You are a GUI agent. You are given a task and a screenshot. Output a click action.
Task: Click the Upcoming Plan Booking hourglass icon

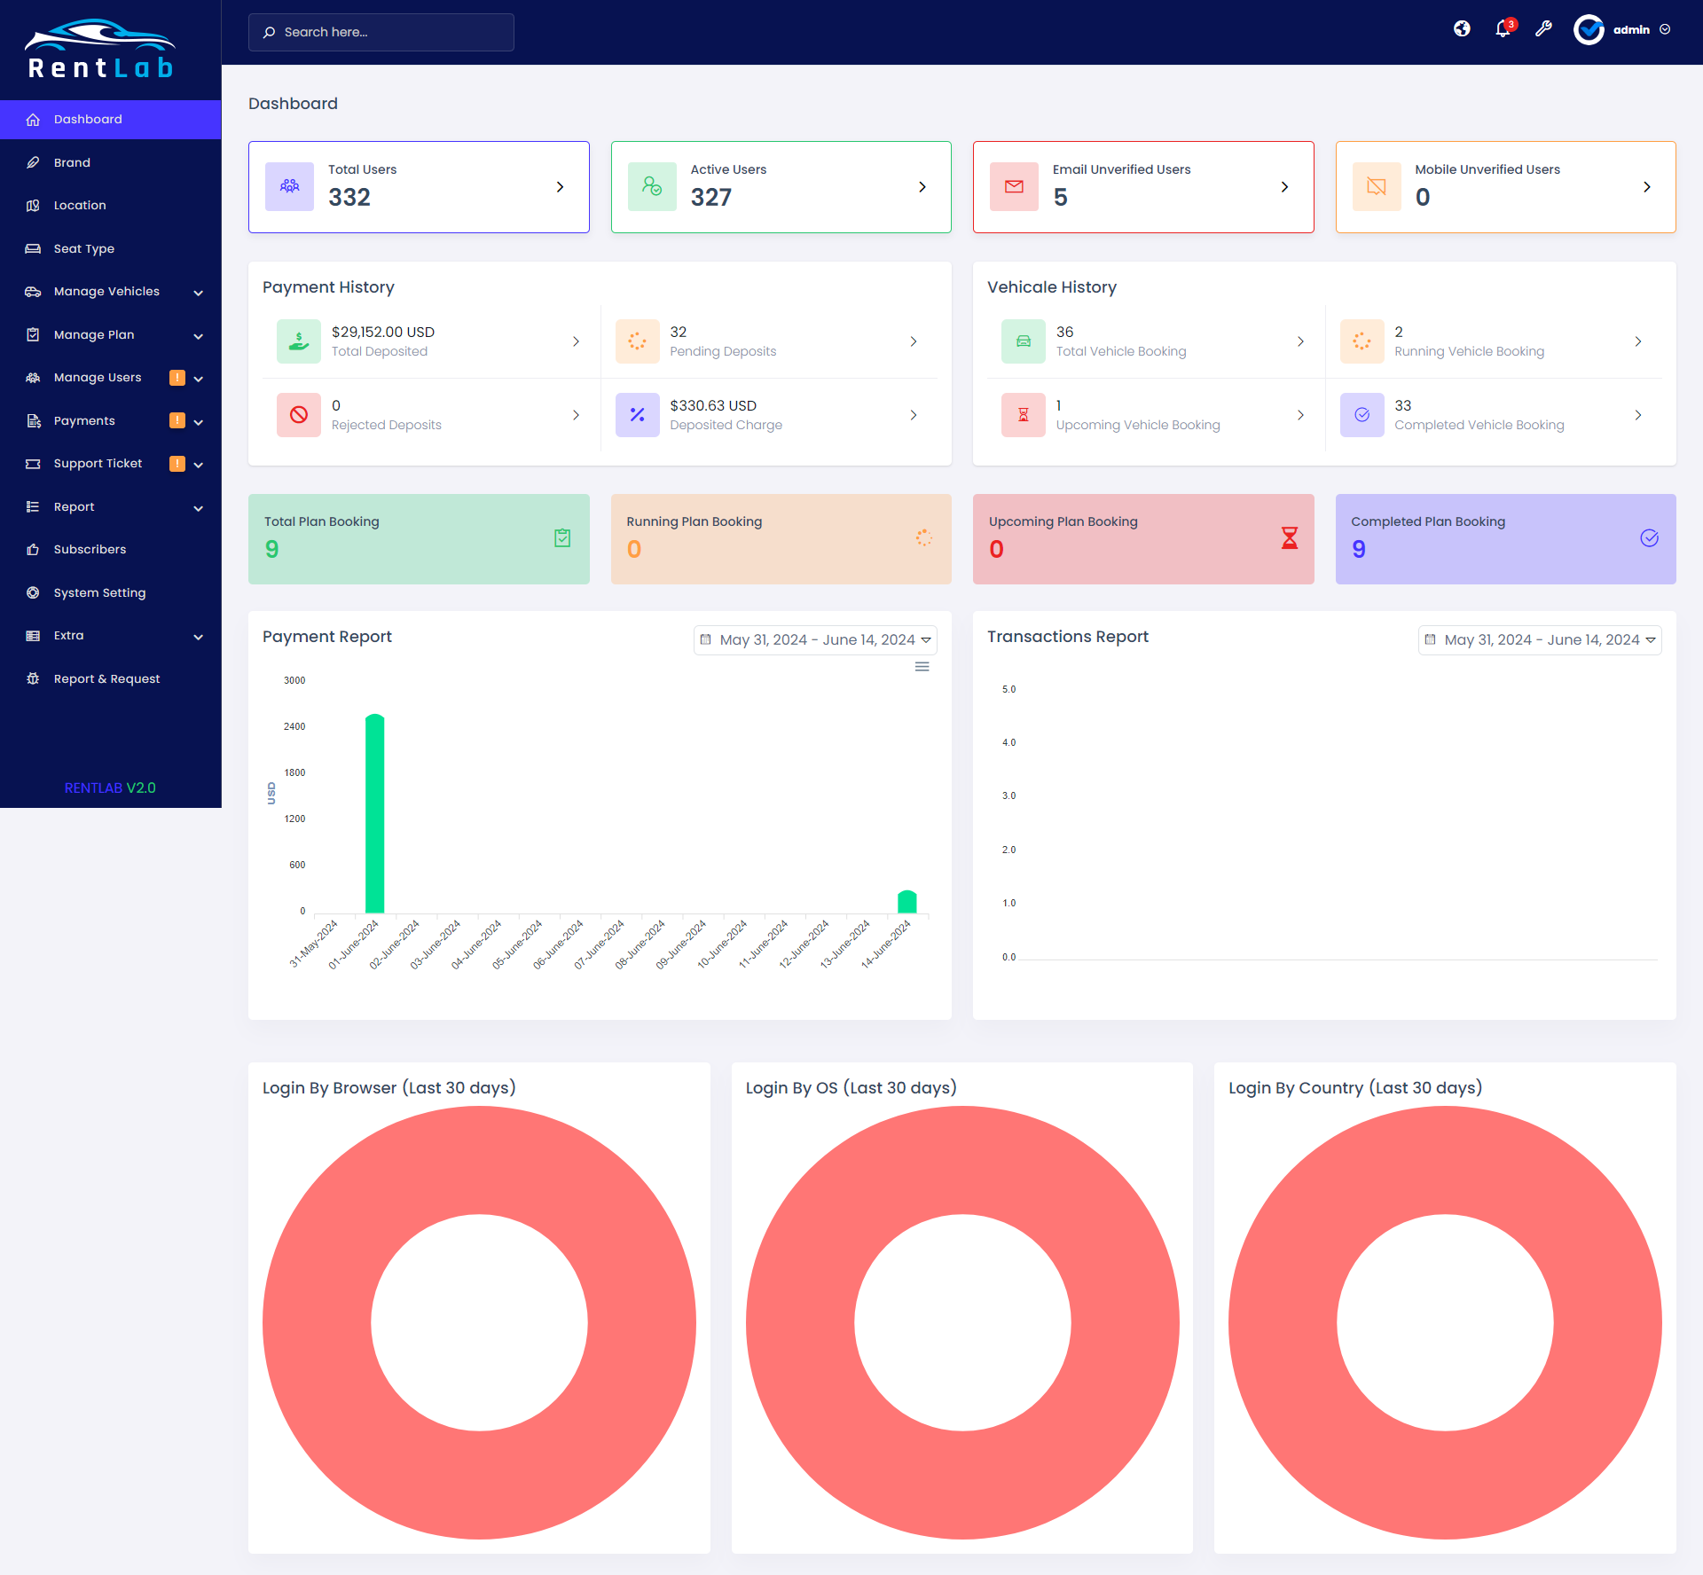pyautogui.click(x=1289, y=538)
